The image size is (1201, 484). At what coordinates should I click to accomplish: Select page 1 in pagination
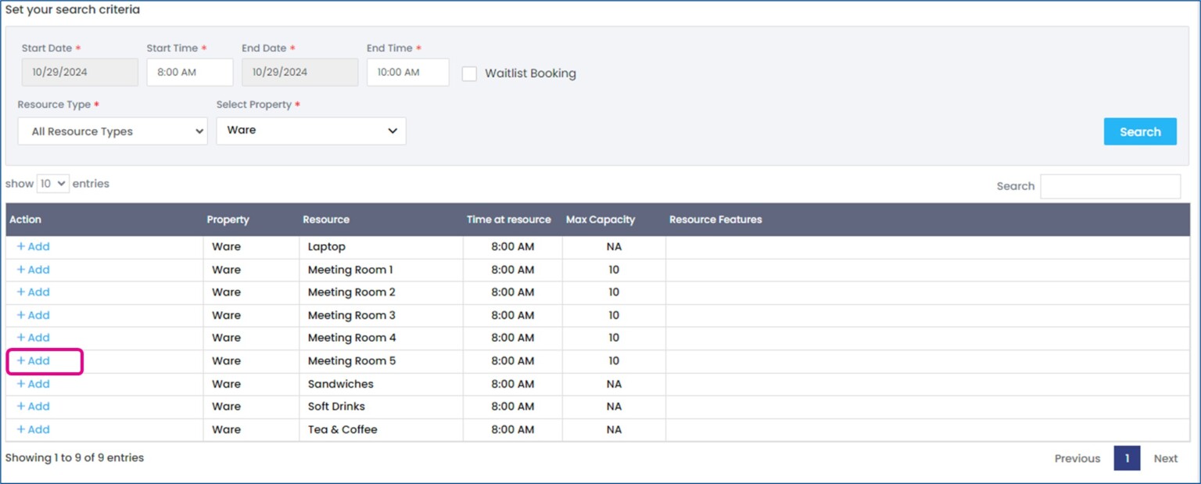pyautogui.click(x=1127, y=458)
